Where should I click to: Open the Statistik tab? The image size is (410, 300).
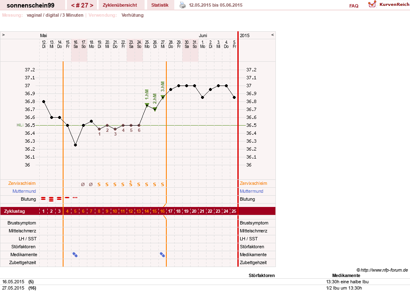pos(160,5)
